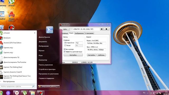
Task: Open File Explorer from the taskbar
Action: click(x=33, y=93)
